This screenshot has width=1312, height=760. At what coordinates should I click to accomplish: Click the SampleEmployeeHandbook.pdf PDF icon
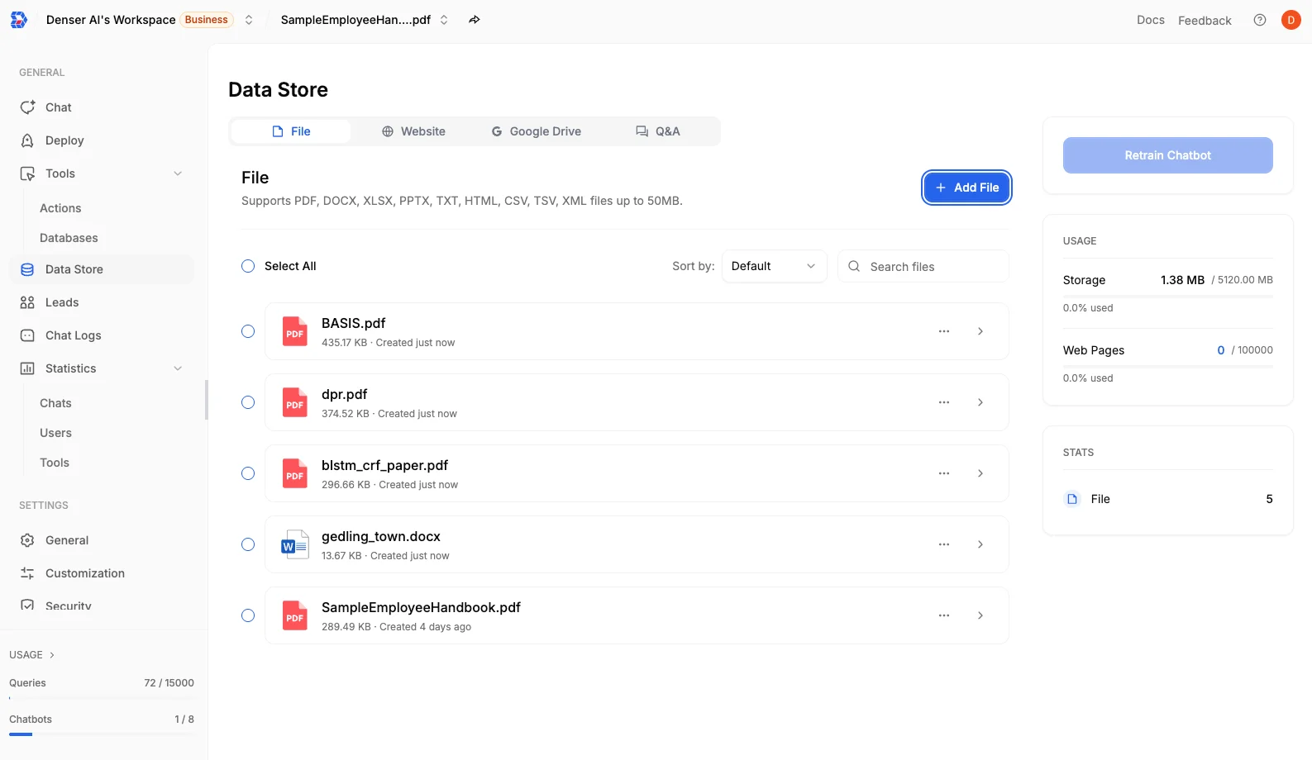[295, 615]
